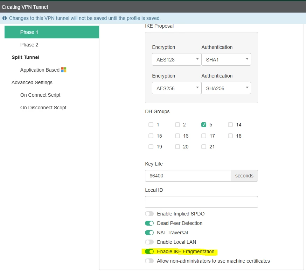Toggle Enable IKE Fragmentation switch
Viewport: 306px width, 271px height.
click(149, 251)
